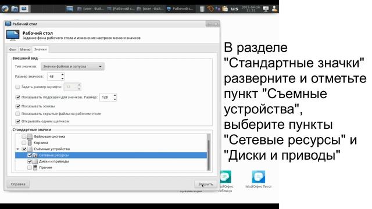This screenshot has height=209, width=372.
Task: Select the Диски и приводы row label
Action: [54, 161]
